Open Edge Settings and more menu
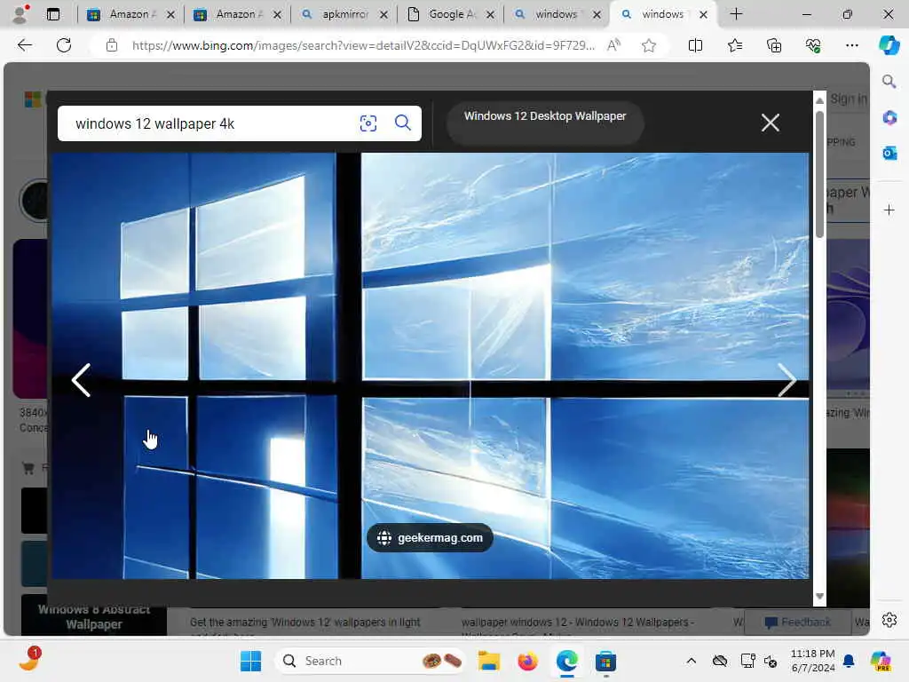The height and width of the screenshot is (682, 909). [x=851, y=45]
